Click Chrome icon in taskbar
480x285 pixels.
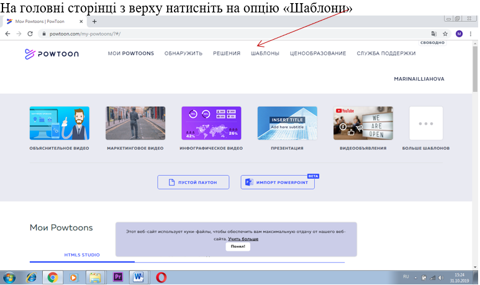53,278
